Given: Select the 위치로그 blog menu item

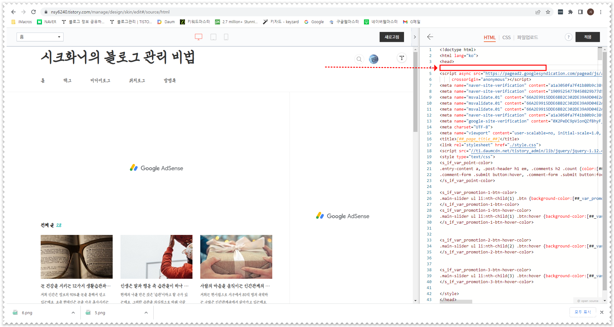Looking at the screenshot, I should coord(137,80).
